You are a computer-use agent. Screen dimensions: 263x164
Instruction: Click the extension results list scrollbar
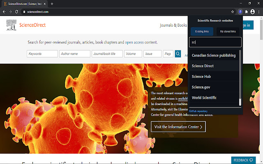click(x=240, y=78)
